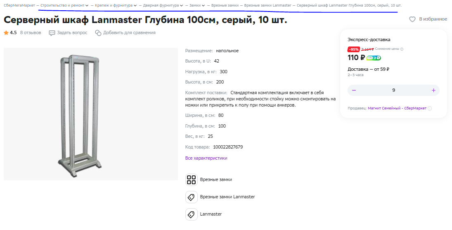Click the orange rating star icon
452x230 pixels.
pos(6,33)
